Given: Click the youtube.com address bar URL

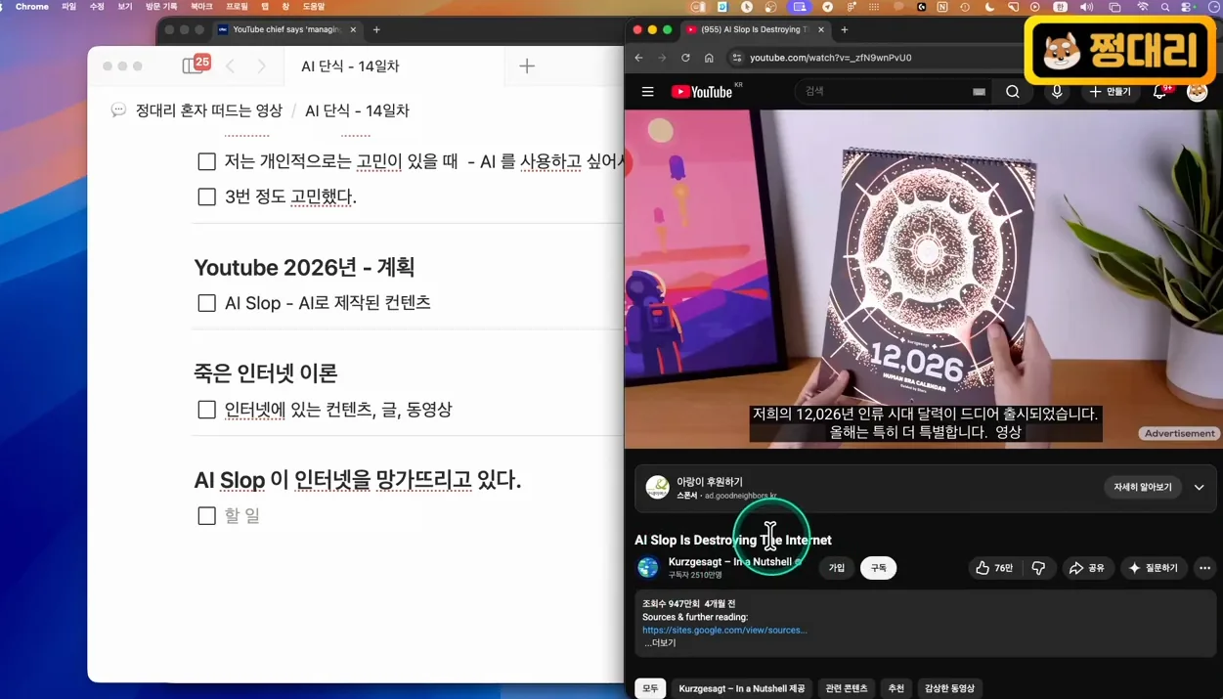Looking at the screenshot, I should point(830,58).
